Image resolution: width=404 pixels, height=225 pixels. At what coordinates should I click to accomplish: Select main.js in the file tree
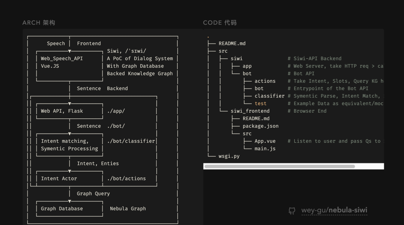(x=265, y=149)
